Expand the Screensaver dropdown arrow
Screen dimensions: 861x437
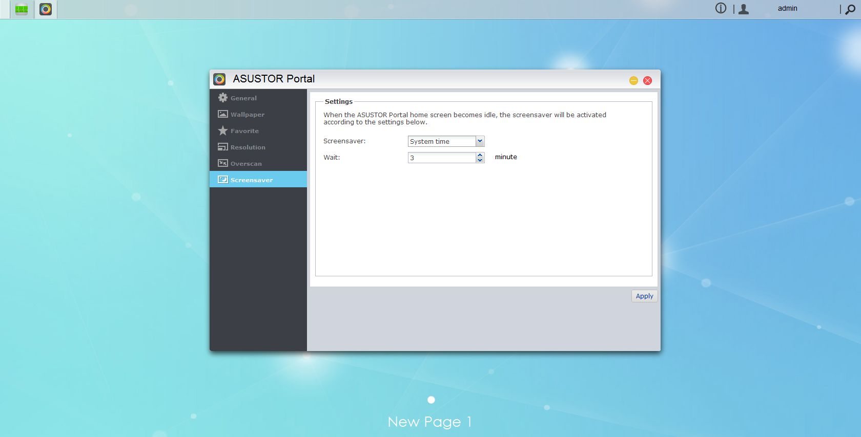pyautogui.click(x=480, y=141)
